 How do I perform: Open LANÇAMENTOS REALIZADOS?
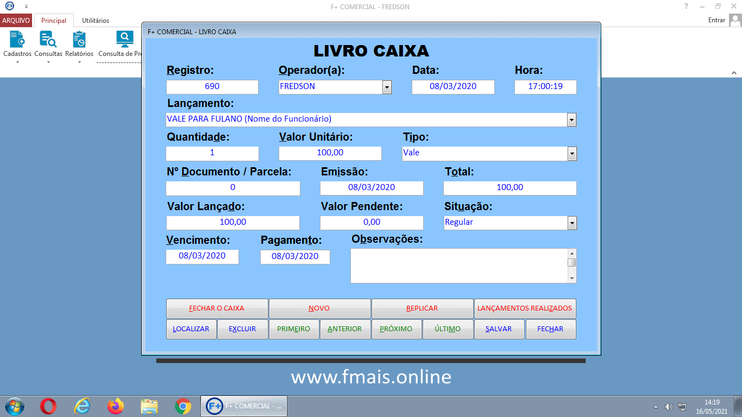point(525,308)
